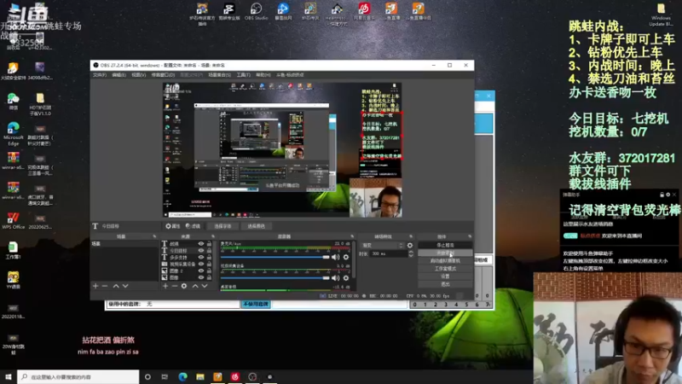Open settings gear of second mixer track
Image resolution: width=682 pixels, height=384 pixels.
point(346,278)
